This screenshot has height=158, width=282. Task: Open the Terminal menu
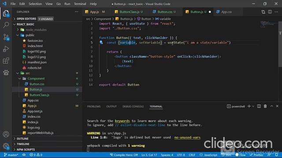pyautogui.click(x=80, y=4)
